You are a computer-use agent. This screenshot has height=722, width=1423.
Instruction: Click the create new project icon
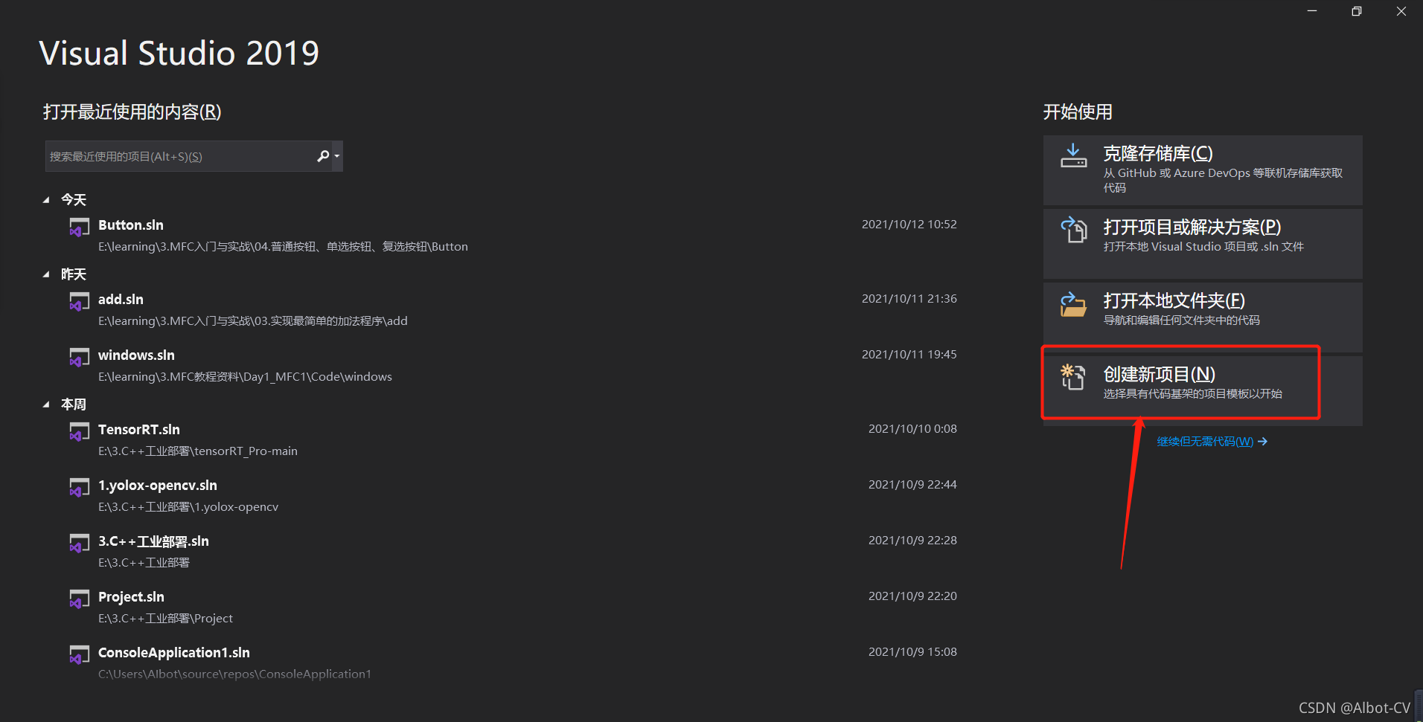[1073, 377]
